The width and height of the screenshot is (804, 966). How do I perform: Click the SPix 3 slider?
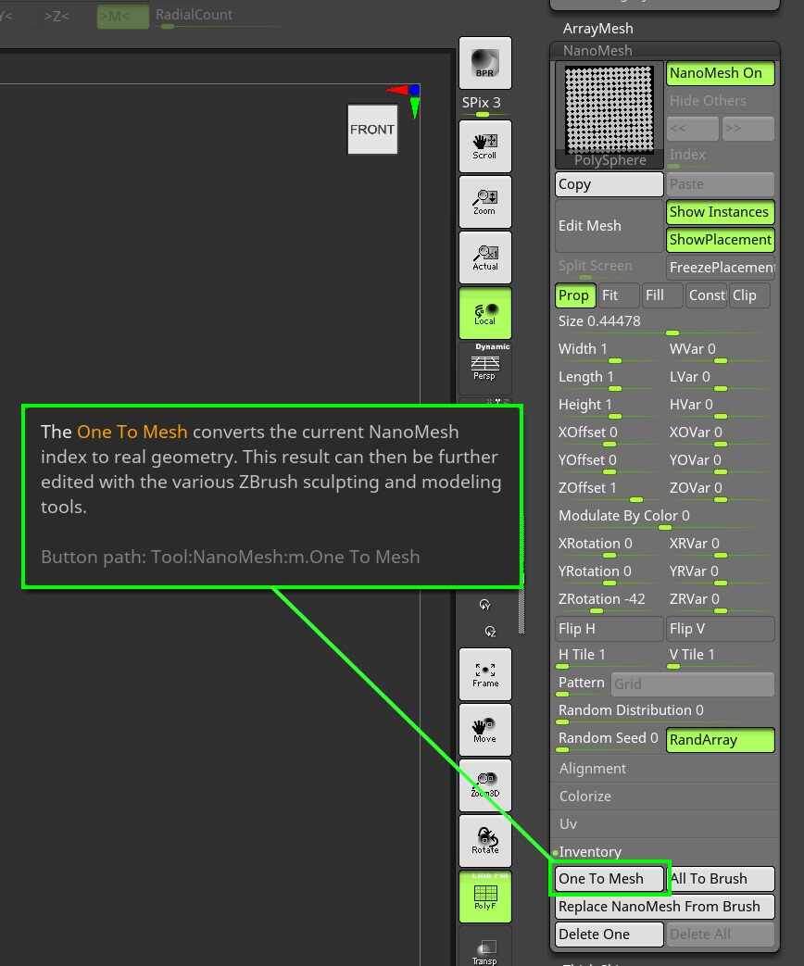484,105
